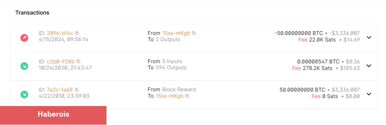Open recipient address 15sx-mKgb in last row
The image size is (386, 125).
tap(170, 96)
